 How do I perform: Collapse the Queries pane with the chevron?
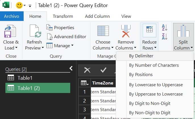coord(71,68)
